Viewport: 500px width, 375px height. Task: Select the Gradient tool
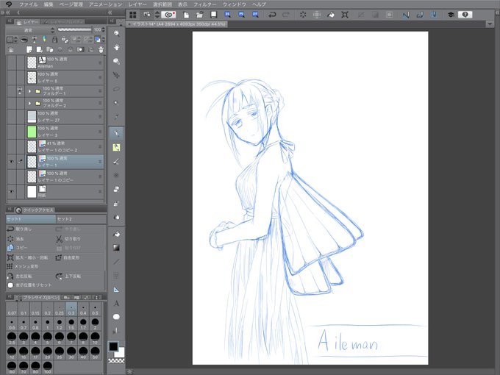(116, 248)
